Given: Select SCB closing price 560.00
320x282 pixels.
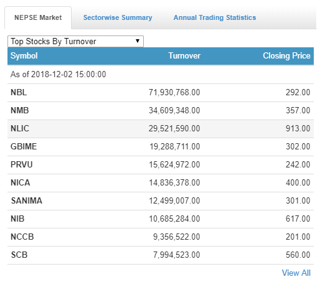Looking at the screenshot, I should tap(298, 255).
